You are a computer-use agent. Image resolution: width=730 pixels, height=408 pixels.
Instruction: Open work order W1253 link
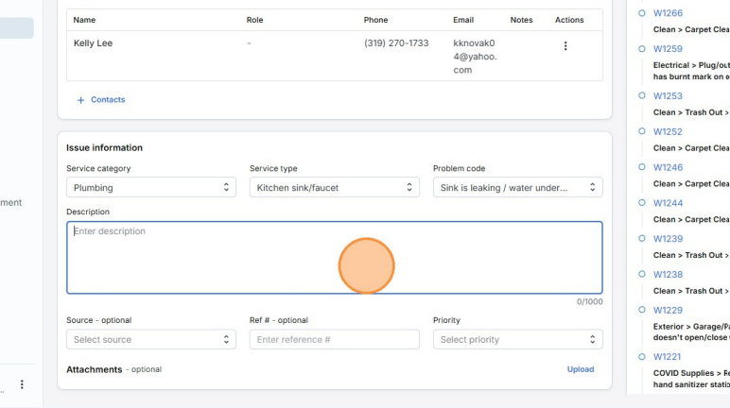tap(668, 96)
